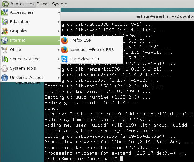Click 'Setting up libxtst6:i386' line

coord(104,86)
